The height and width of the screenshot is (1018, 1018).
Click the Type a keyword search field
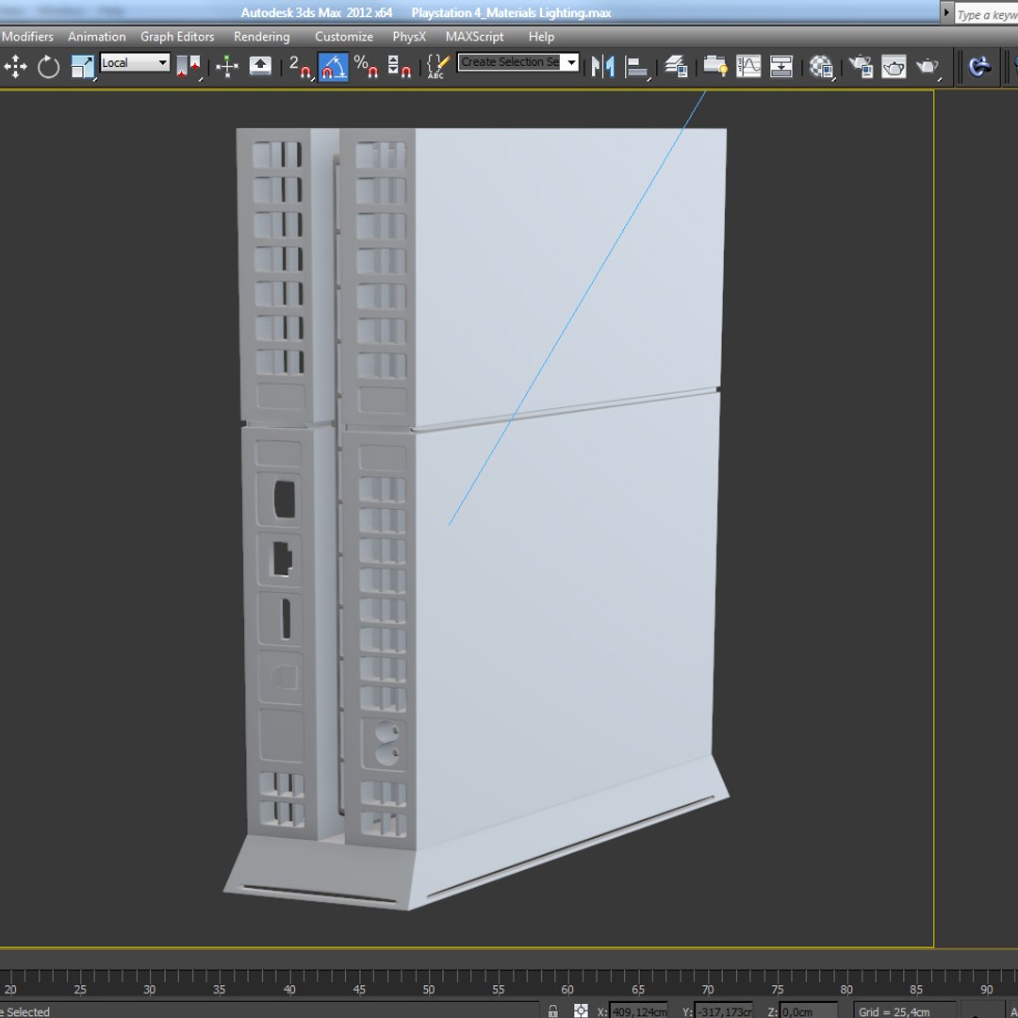click(986, 14)
